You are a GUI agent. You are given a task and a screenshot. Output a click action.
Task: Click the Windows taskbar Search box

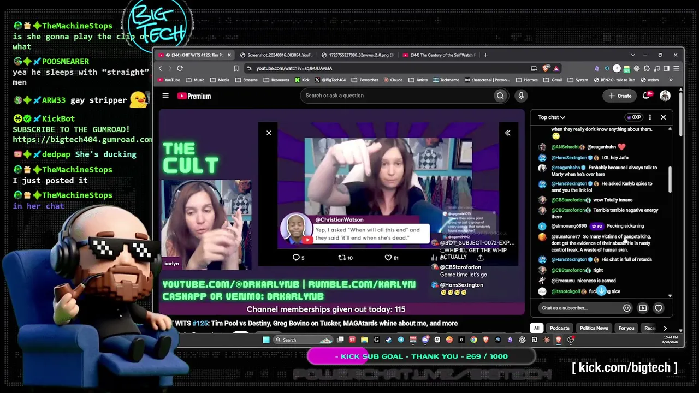pyautogui.click(x=303, y=340)
